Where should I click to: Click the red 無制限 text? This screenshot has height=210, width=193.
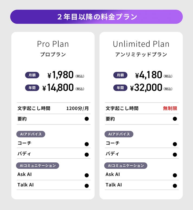[170, 108]
